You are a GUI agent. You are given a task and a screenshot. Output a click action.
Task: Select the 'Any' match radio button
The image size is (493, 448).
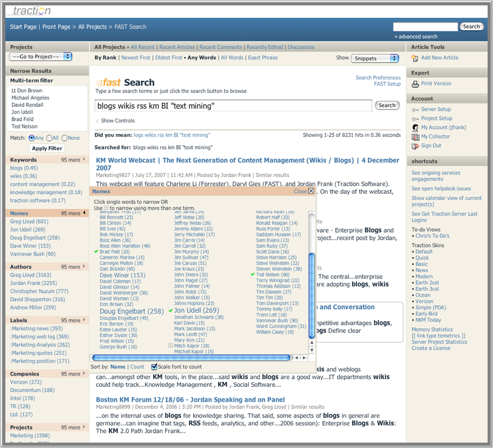[32, 138]
